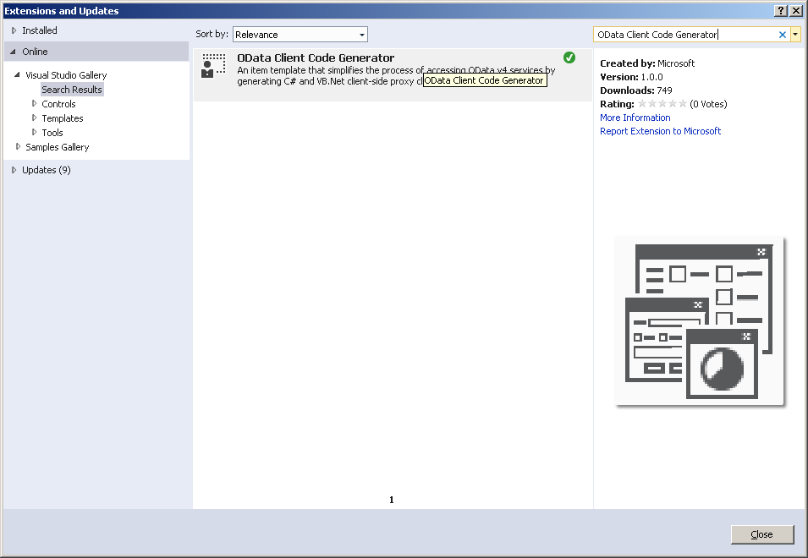Open the Updates (9) section

coord(46,170)
